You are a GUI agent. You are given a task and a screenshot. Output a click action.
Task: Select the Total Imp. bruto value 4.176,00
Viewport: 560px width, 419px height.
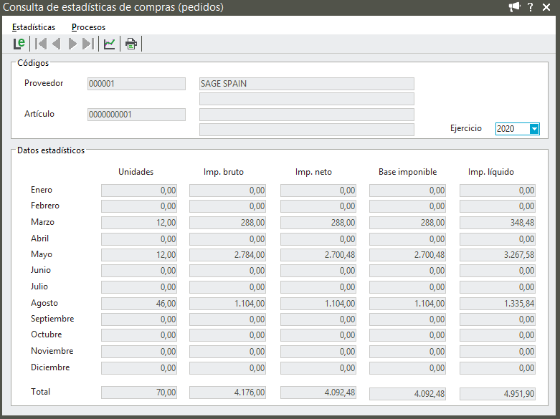pos(227,392)
